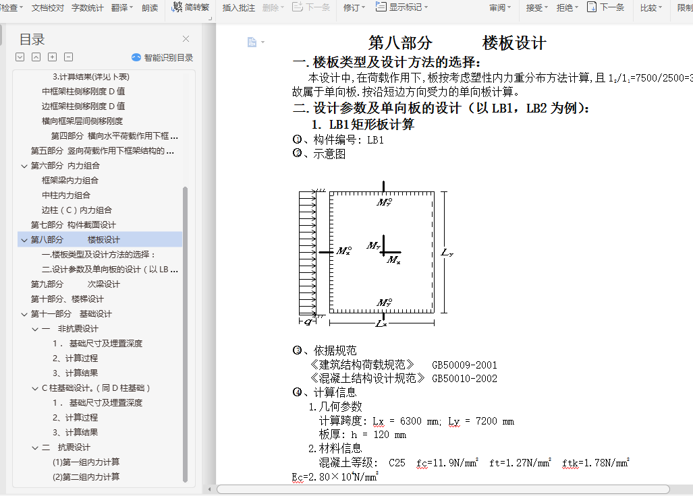Collapse the 第六部分 内力组合 outline node
Image resolution: width=693 pixels, height=496 pixels.
pyautogui.click(x=24, y=166)
